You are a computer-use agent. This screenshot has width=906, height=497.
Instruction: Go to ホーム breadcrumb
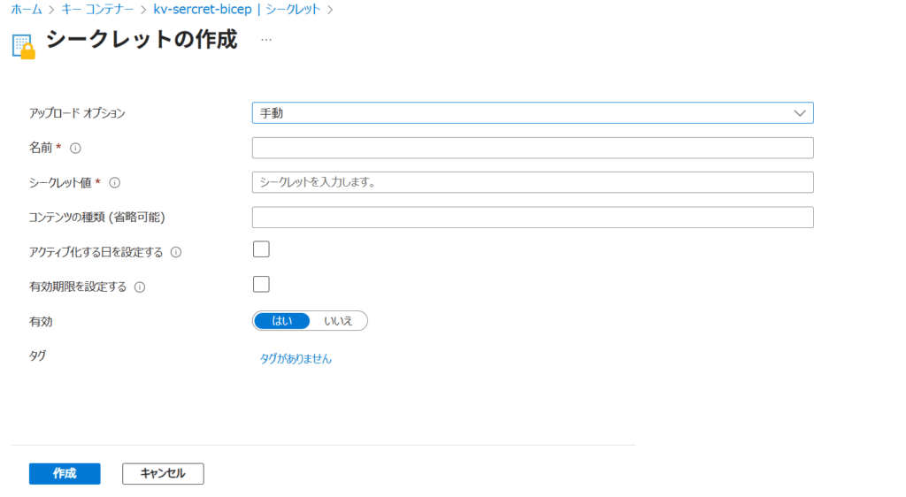27,10
